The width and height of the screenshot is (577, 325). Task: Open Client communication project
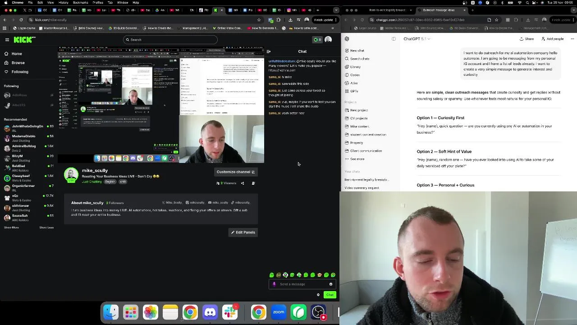[x=366, y=151]
